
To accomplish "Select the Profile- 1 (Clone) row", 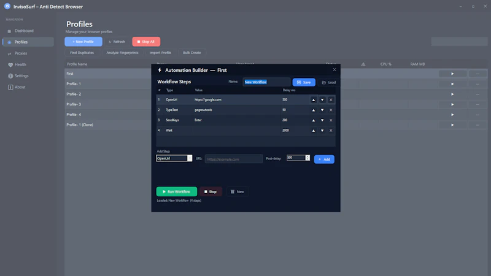I will pos(276,125).
